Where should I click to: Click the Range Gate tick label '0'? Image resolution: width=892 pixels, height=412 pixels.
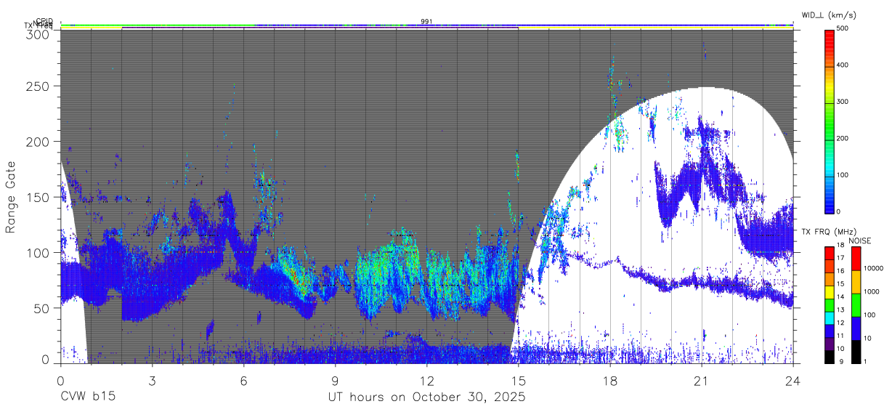(x=45, y=360)
